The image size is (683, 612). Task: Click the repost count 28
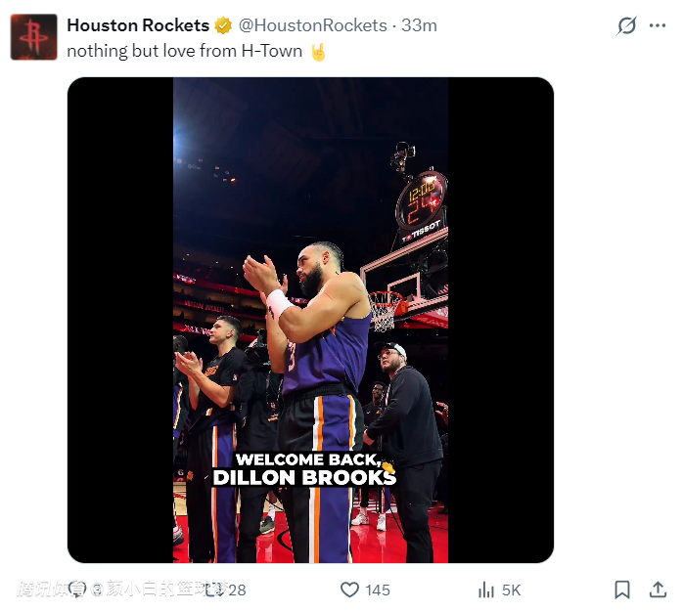click(x=237, y=590)
